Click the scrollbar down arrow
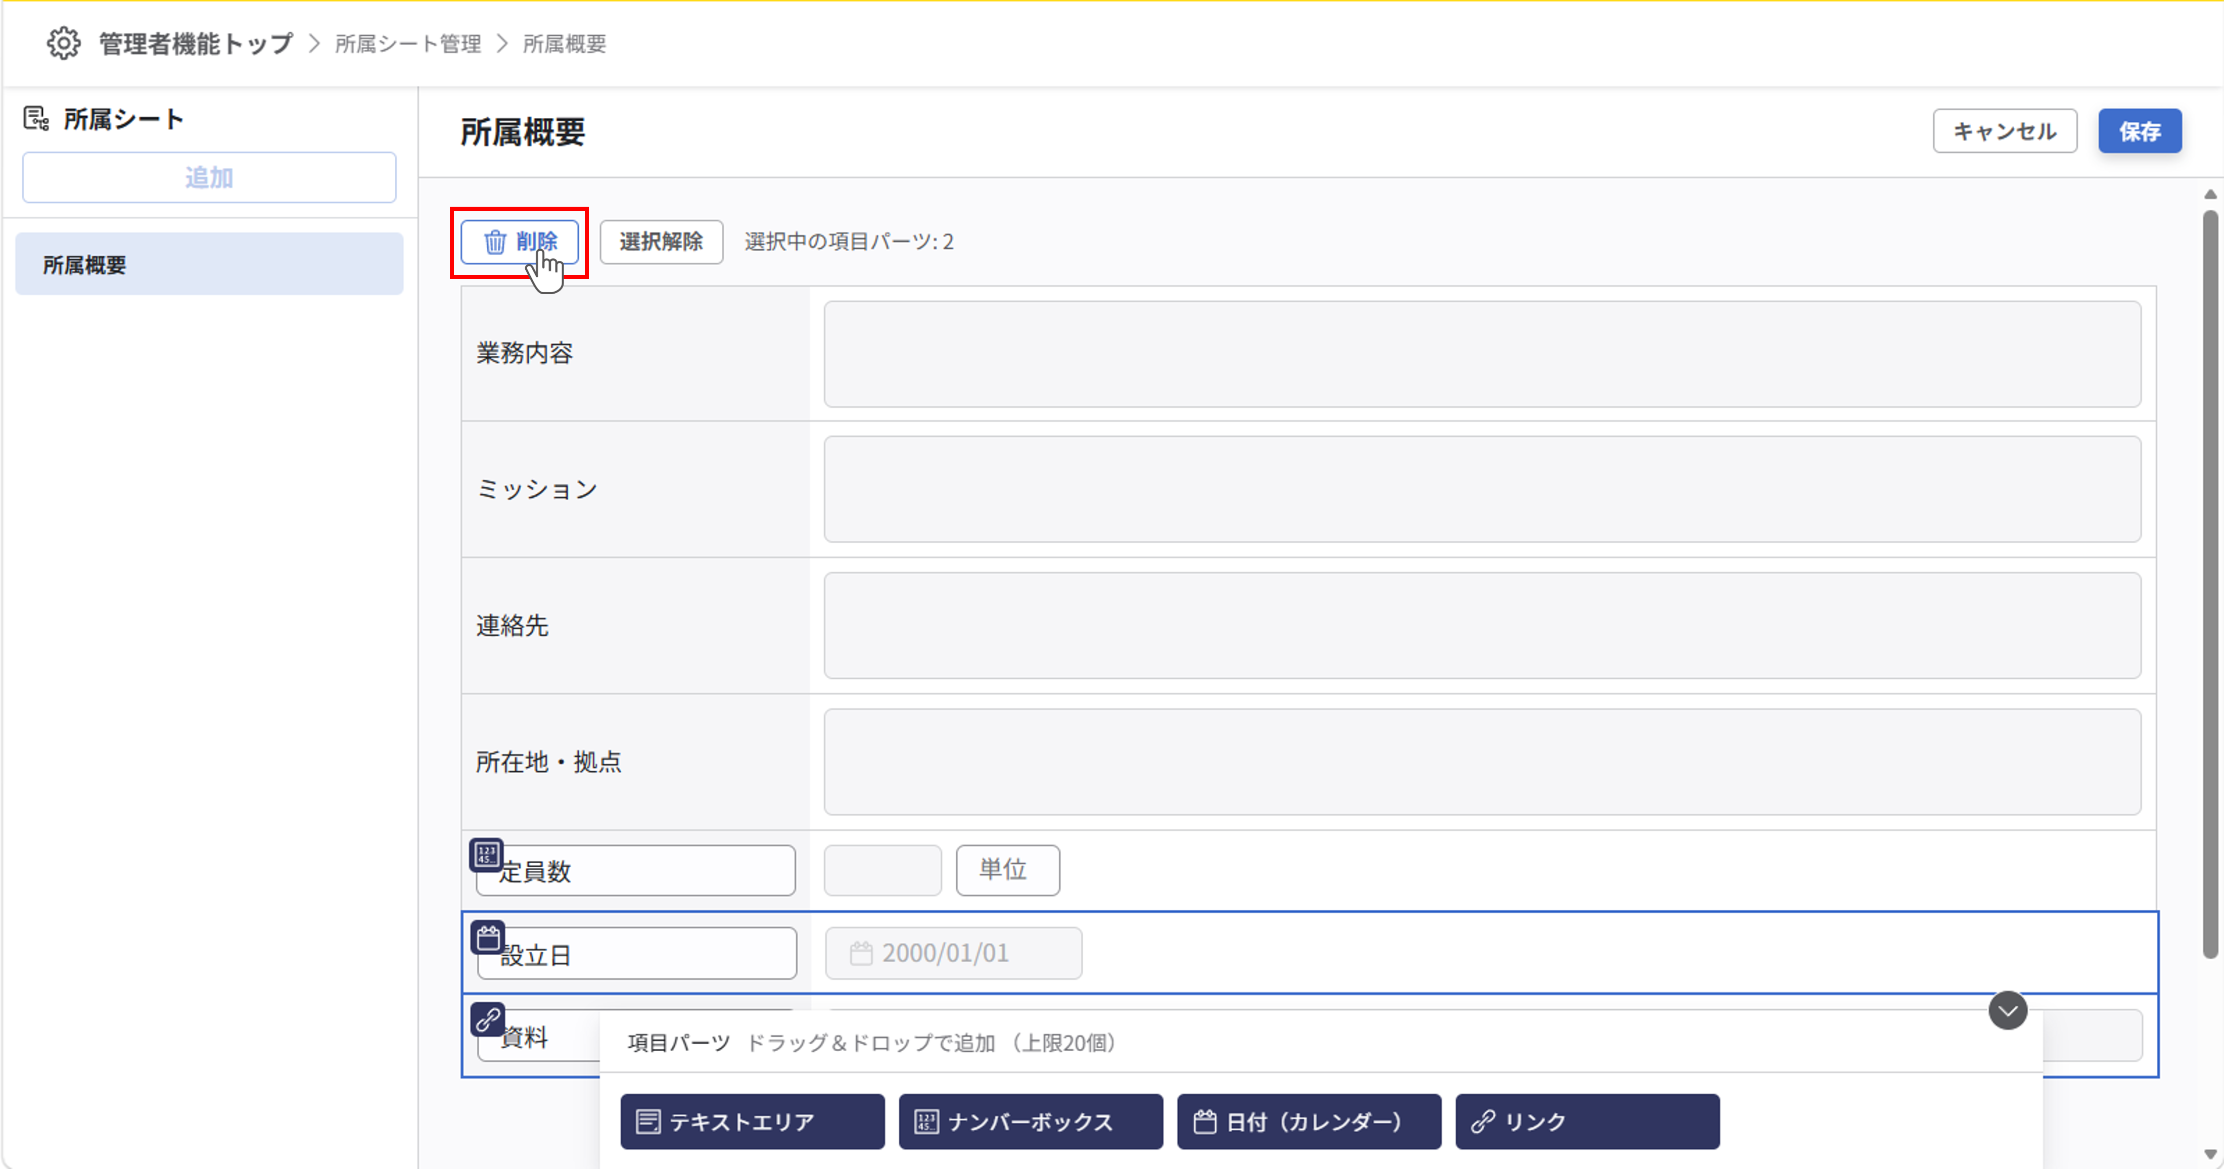 pos(2210,1154)
